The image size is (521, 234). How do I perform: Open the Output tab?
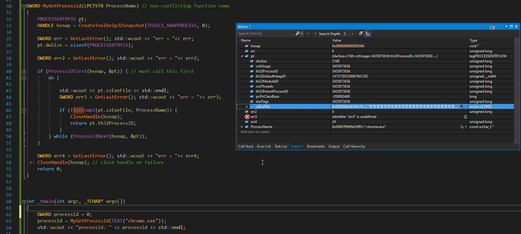[x=334, y=146]
